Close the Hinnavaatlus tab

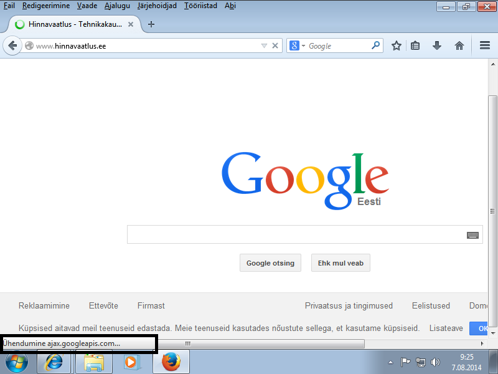[x=131, y=24]
